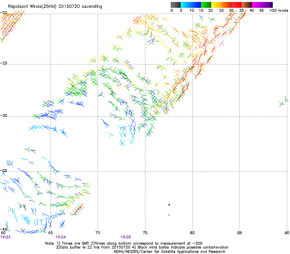The width and height of the screenshot is (290, 254).
Task: Click the purple '16:03' time stamp
Action: 5,237
